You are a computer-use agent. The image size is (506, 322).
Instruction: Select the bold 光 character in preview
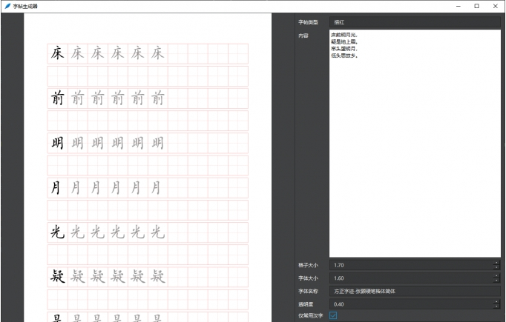57,232
